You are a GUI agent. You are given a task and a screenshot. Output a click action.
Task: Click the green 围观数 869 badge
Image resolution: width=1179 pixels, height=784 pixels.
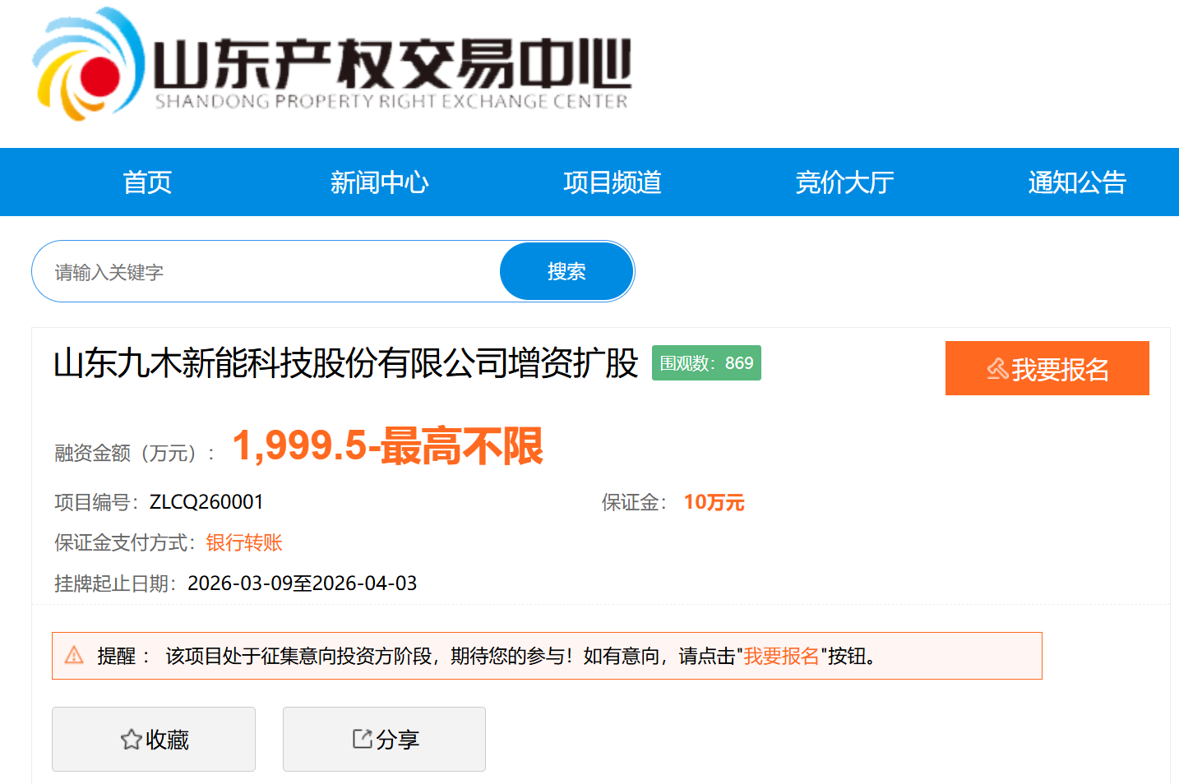point(706,363)
